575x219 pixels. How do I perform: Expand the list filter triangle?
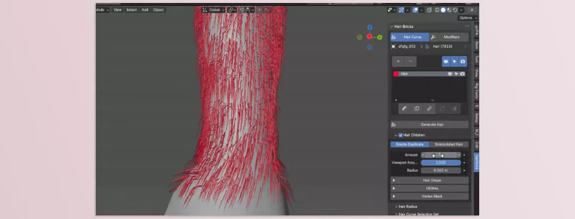396,100
